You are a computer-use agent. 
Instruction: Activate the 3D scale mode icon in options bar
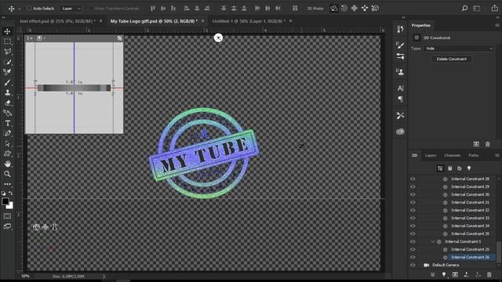(375, 9)
